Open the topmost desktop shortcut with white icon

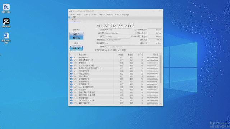point(6,8)
